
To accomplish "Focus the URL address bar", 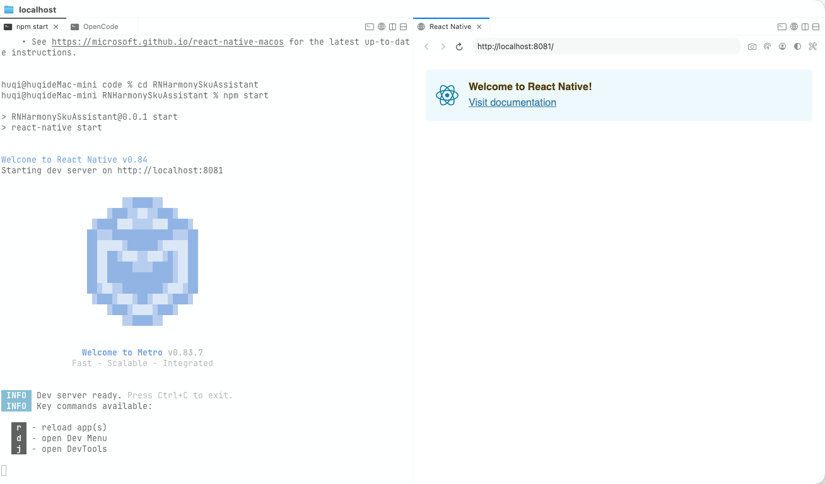I will click(606, 47).
